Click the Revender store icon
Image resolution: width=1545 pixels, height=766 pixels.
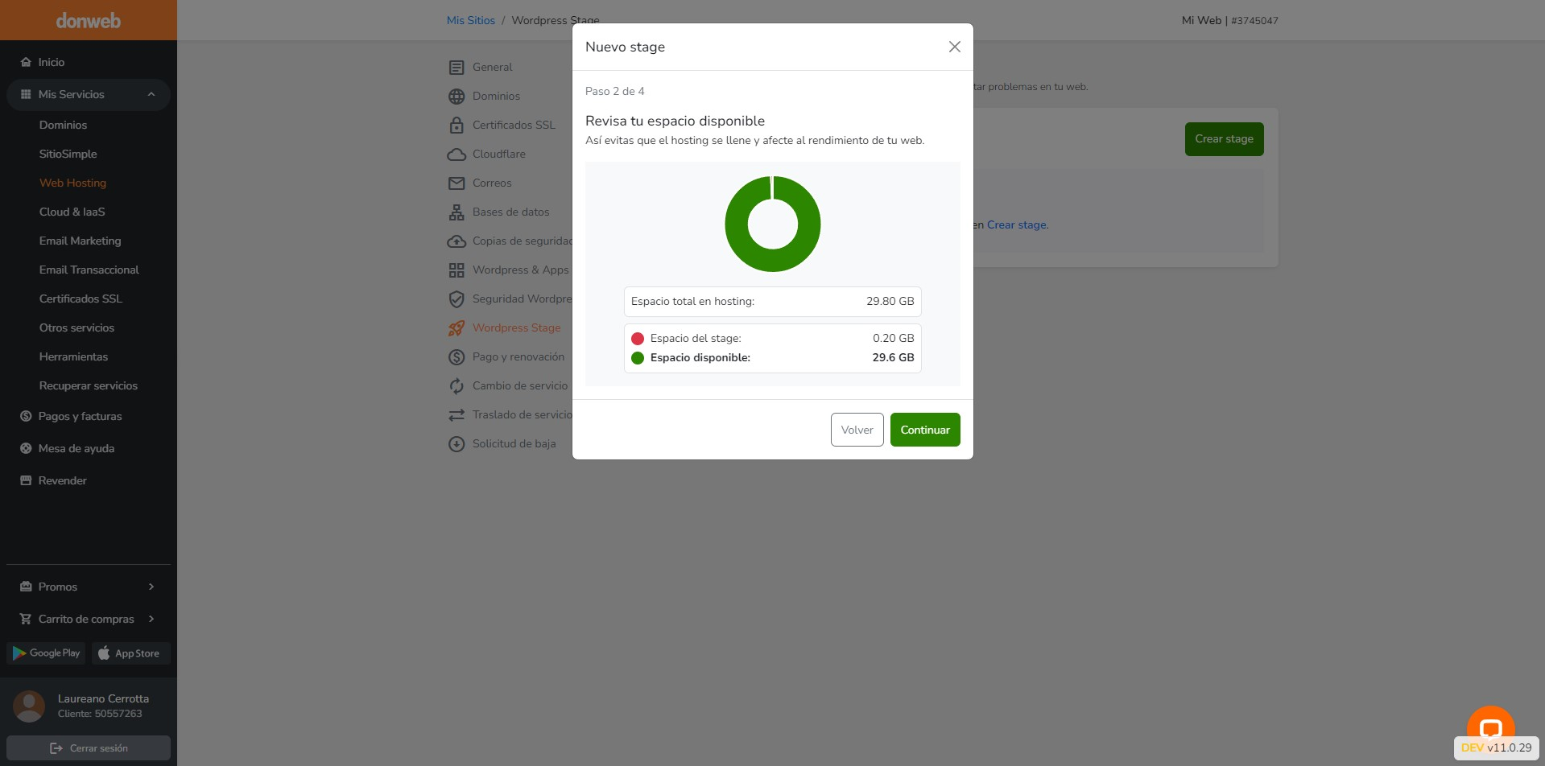26,480
